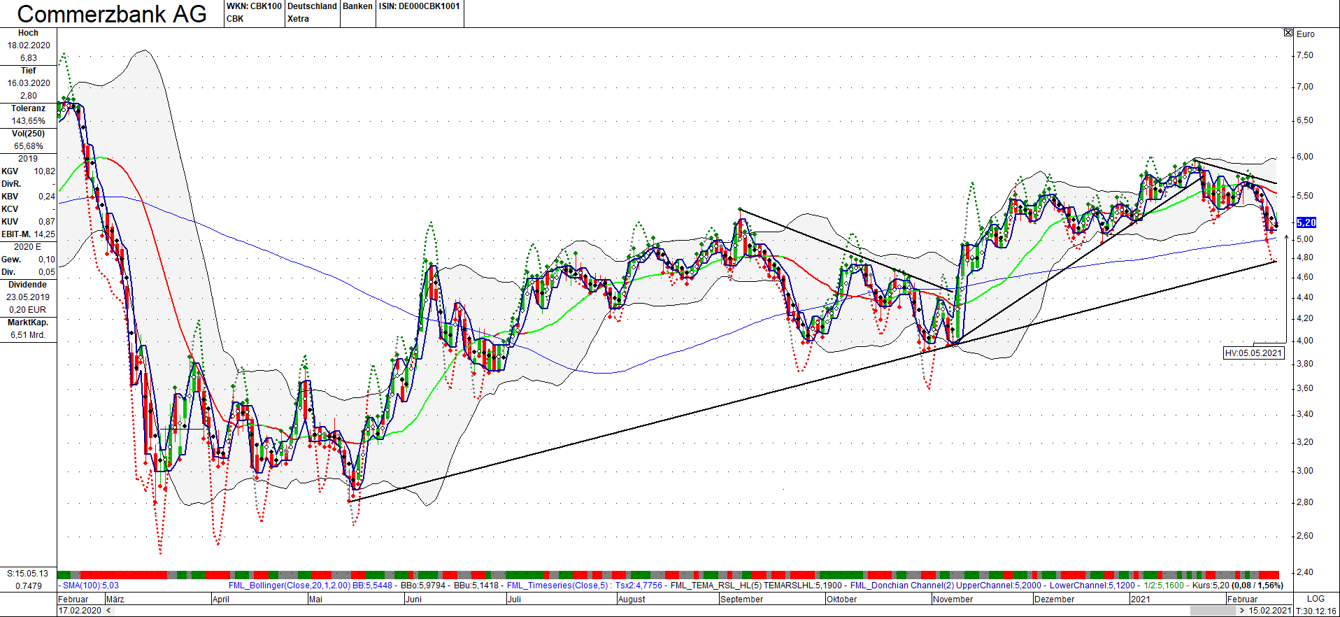The image size is (1340, 617).
Task: Click the LowerChannel:5,1200 legend value
Action: pos(1092,586)
